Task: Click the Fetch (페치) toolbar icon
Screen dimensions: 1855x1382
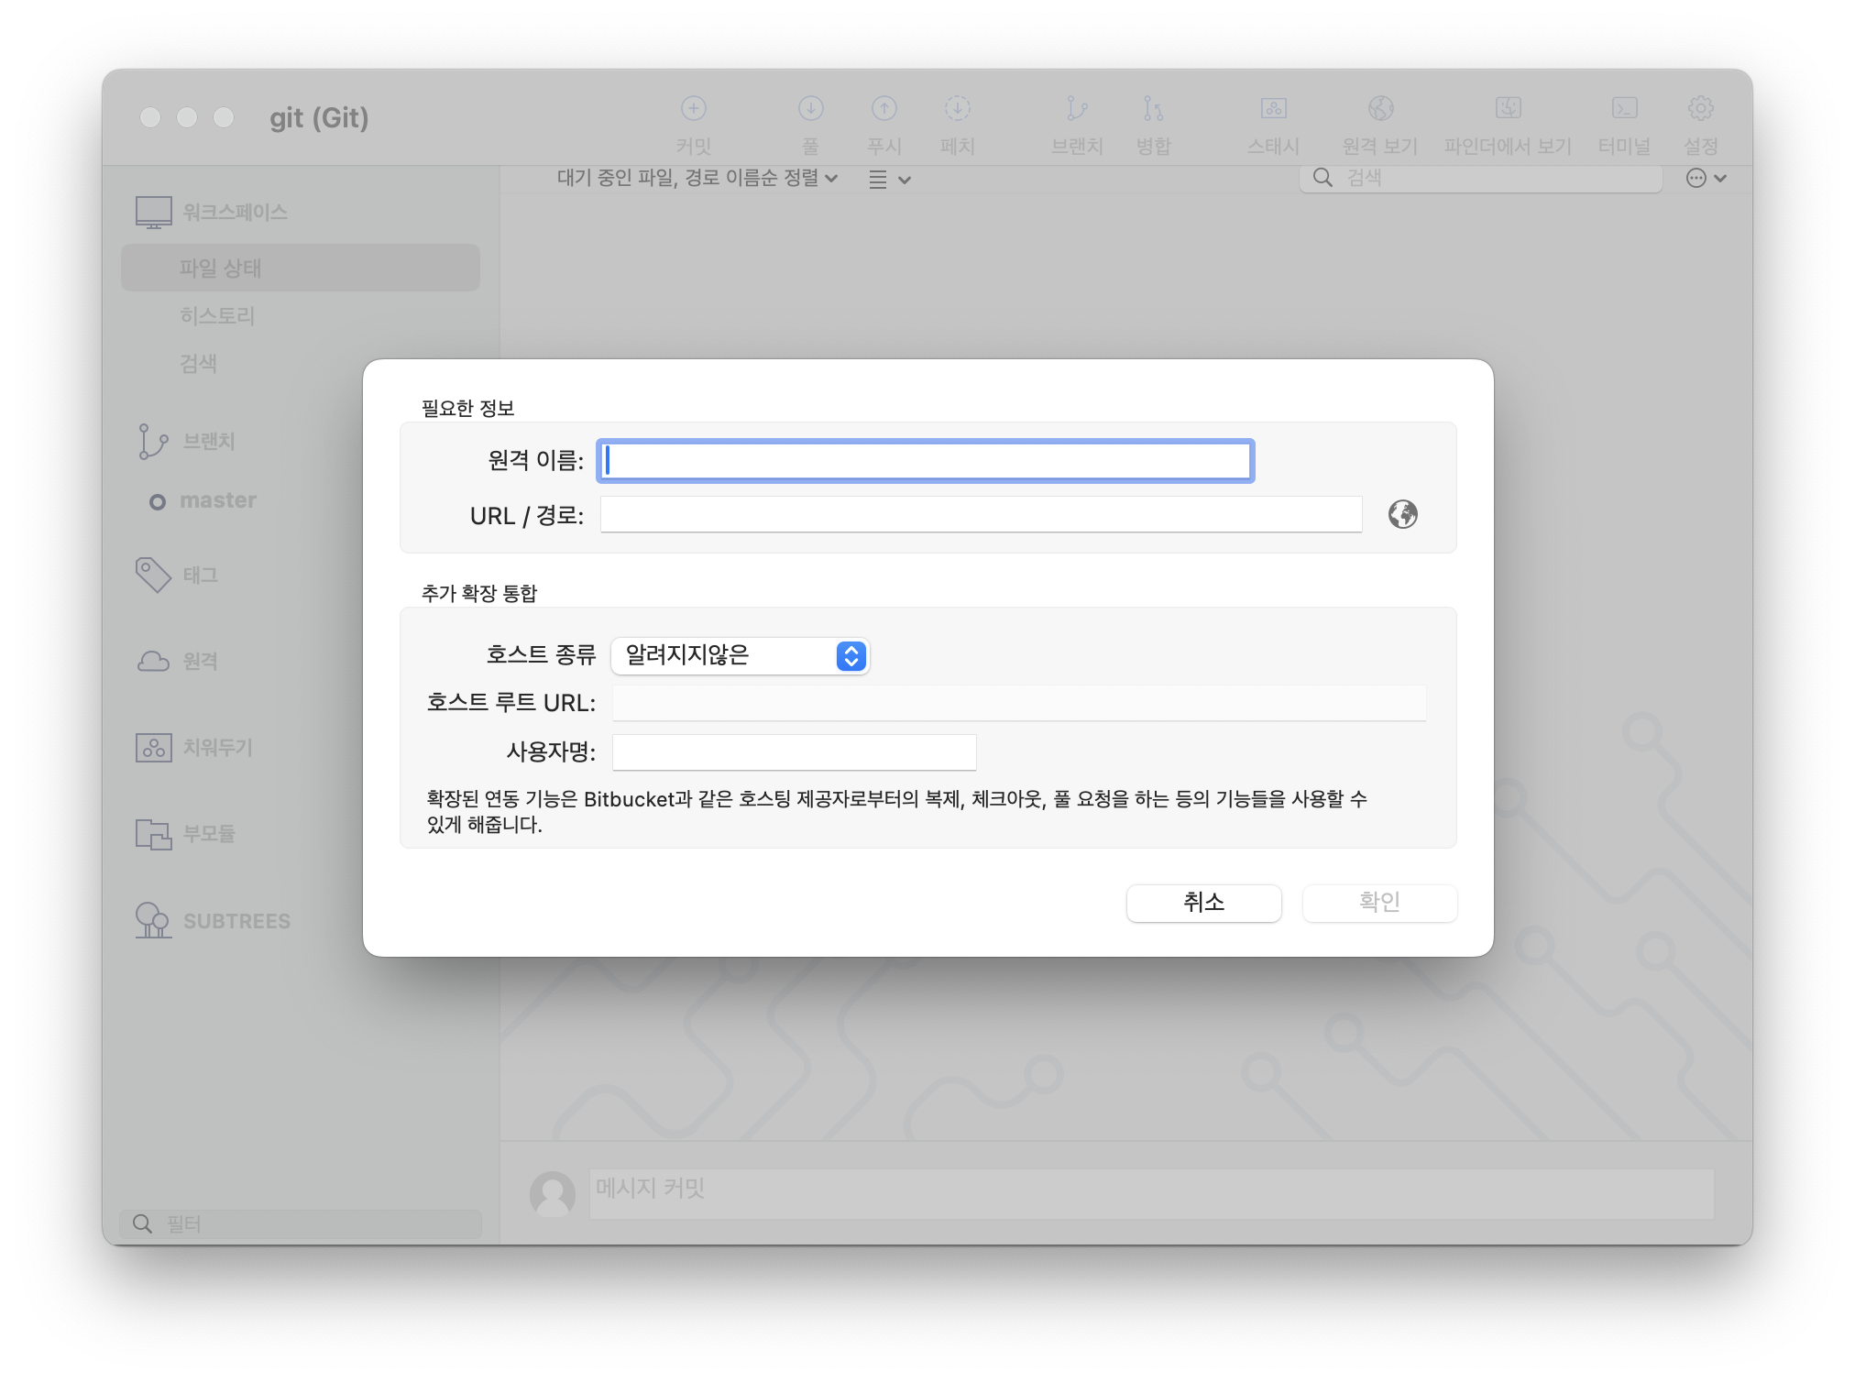Action: 957,109
